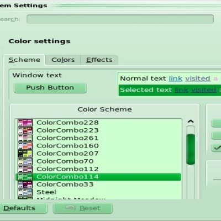
Task: Click the ColorCombo33 scheme preview icon
Action: [x=25, y=185]
